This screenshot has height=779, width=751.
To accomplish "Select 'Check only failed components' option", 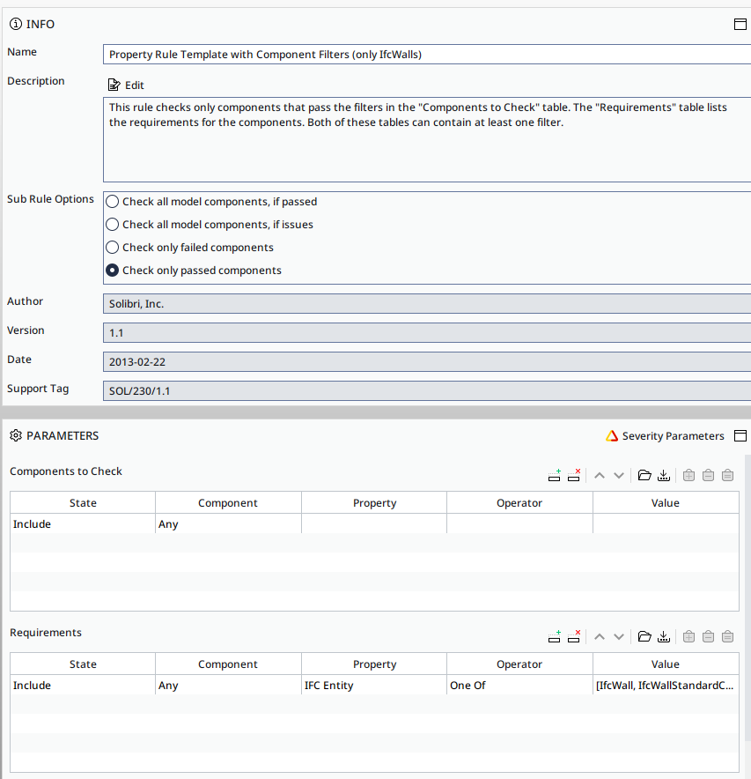I will [x=113, y=248].
